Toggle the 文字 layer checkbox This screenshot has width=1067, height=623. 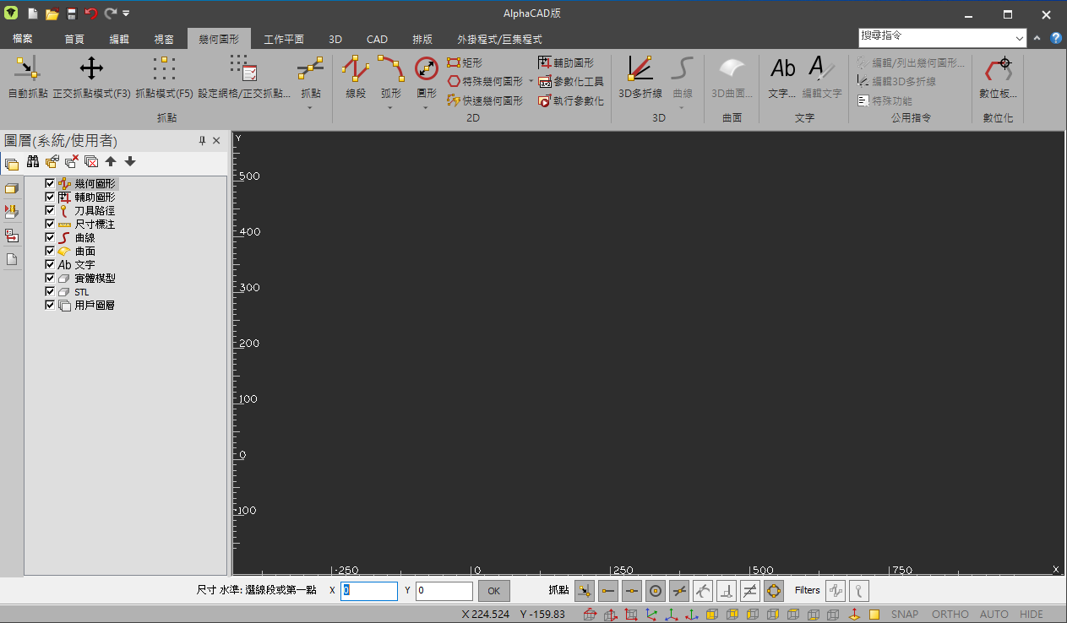(x=50, y=264)
